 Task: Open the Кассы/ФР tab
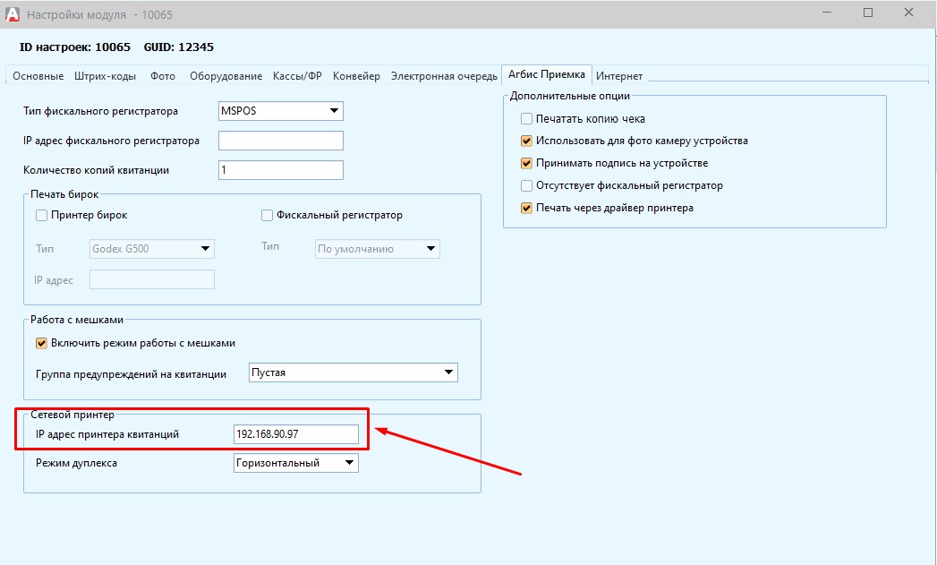click(297, 76)
